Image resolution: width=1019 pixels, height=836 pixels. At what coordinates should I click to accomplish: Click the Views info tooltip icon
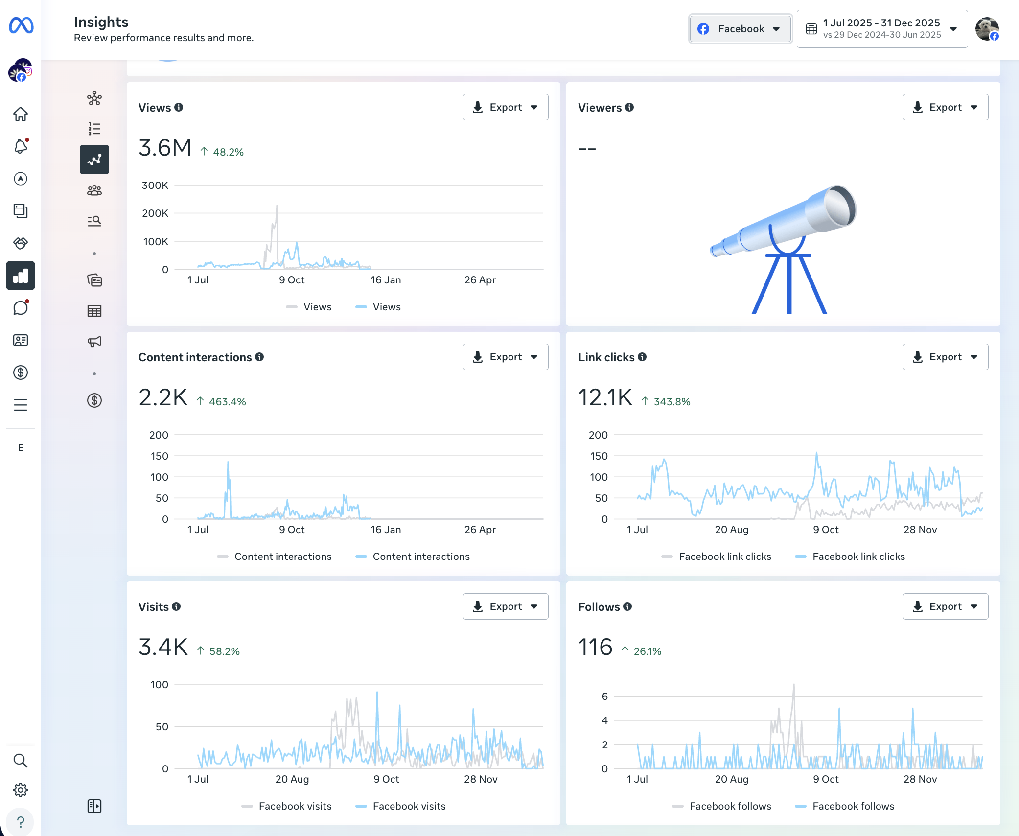(x=179, y=107)
